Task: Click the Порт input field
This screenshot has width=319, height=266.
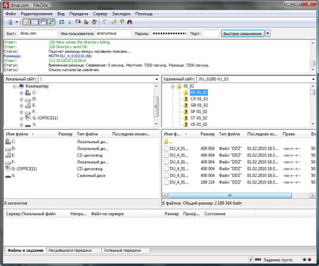Action: tap(211, 33)
